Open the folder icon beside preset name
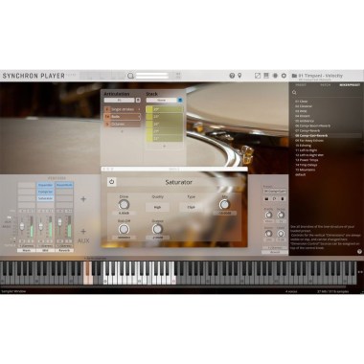The image size is (364, 364). tap(294, 76)
